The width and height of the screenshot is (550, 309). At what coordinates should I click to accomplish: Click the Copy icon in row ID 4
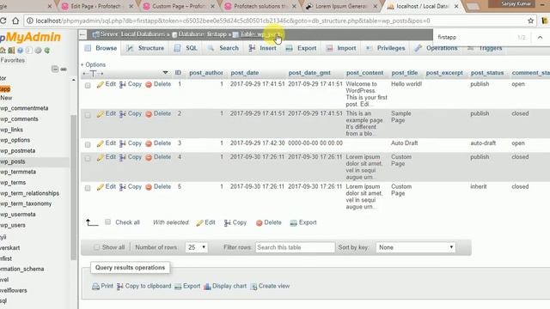122,157
